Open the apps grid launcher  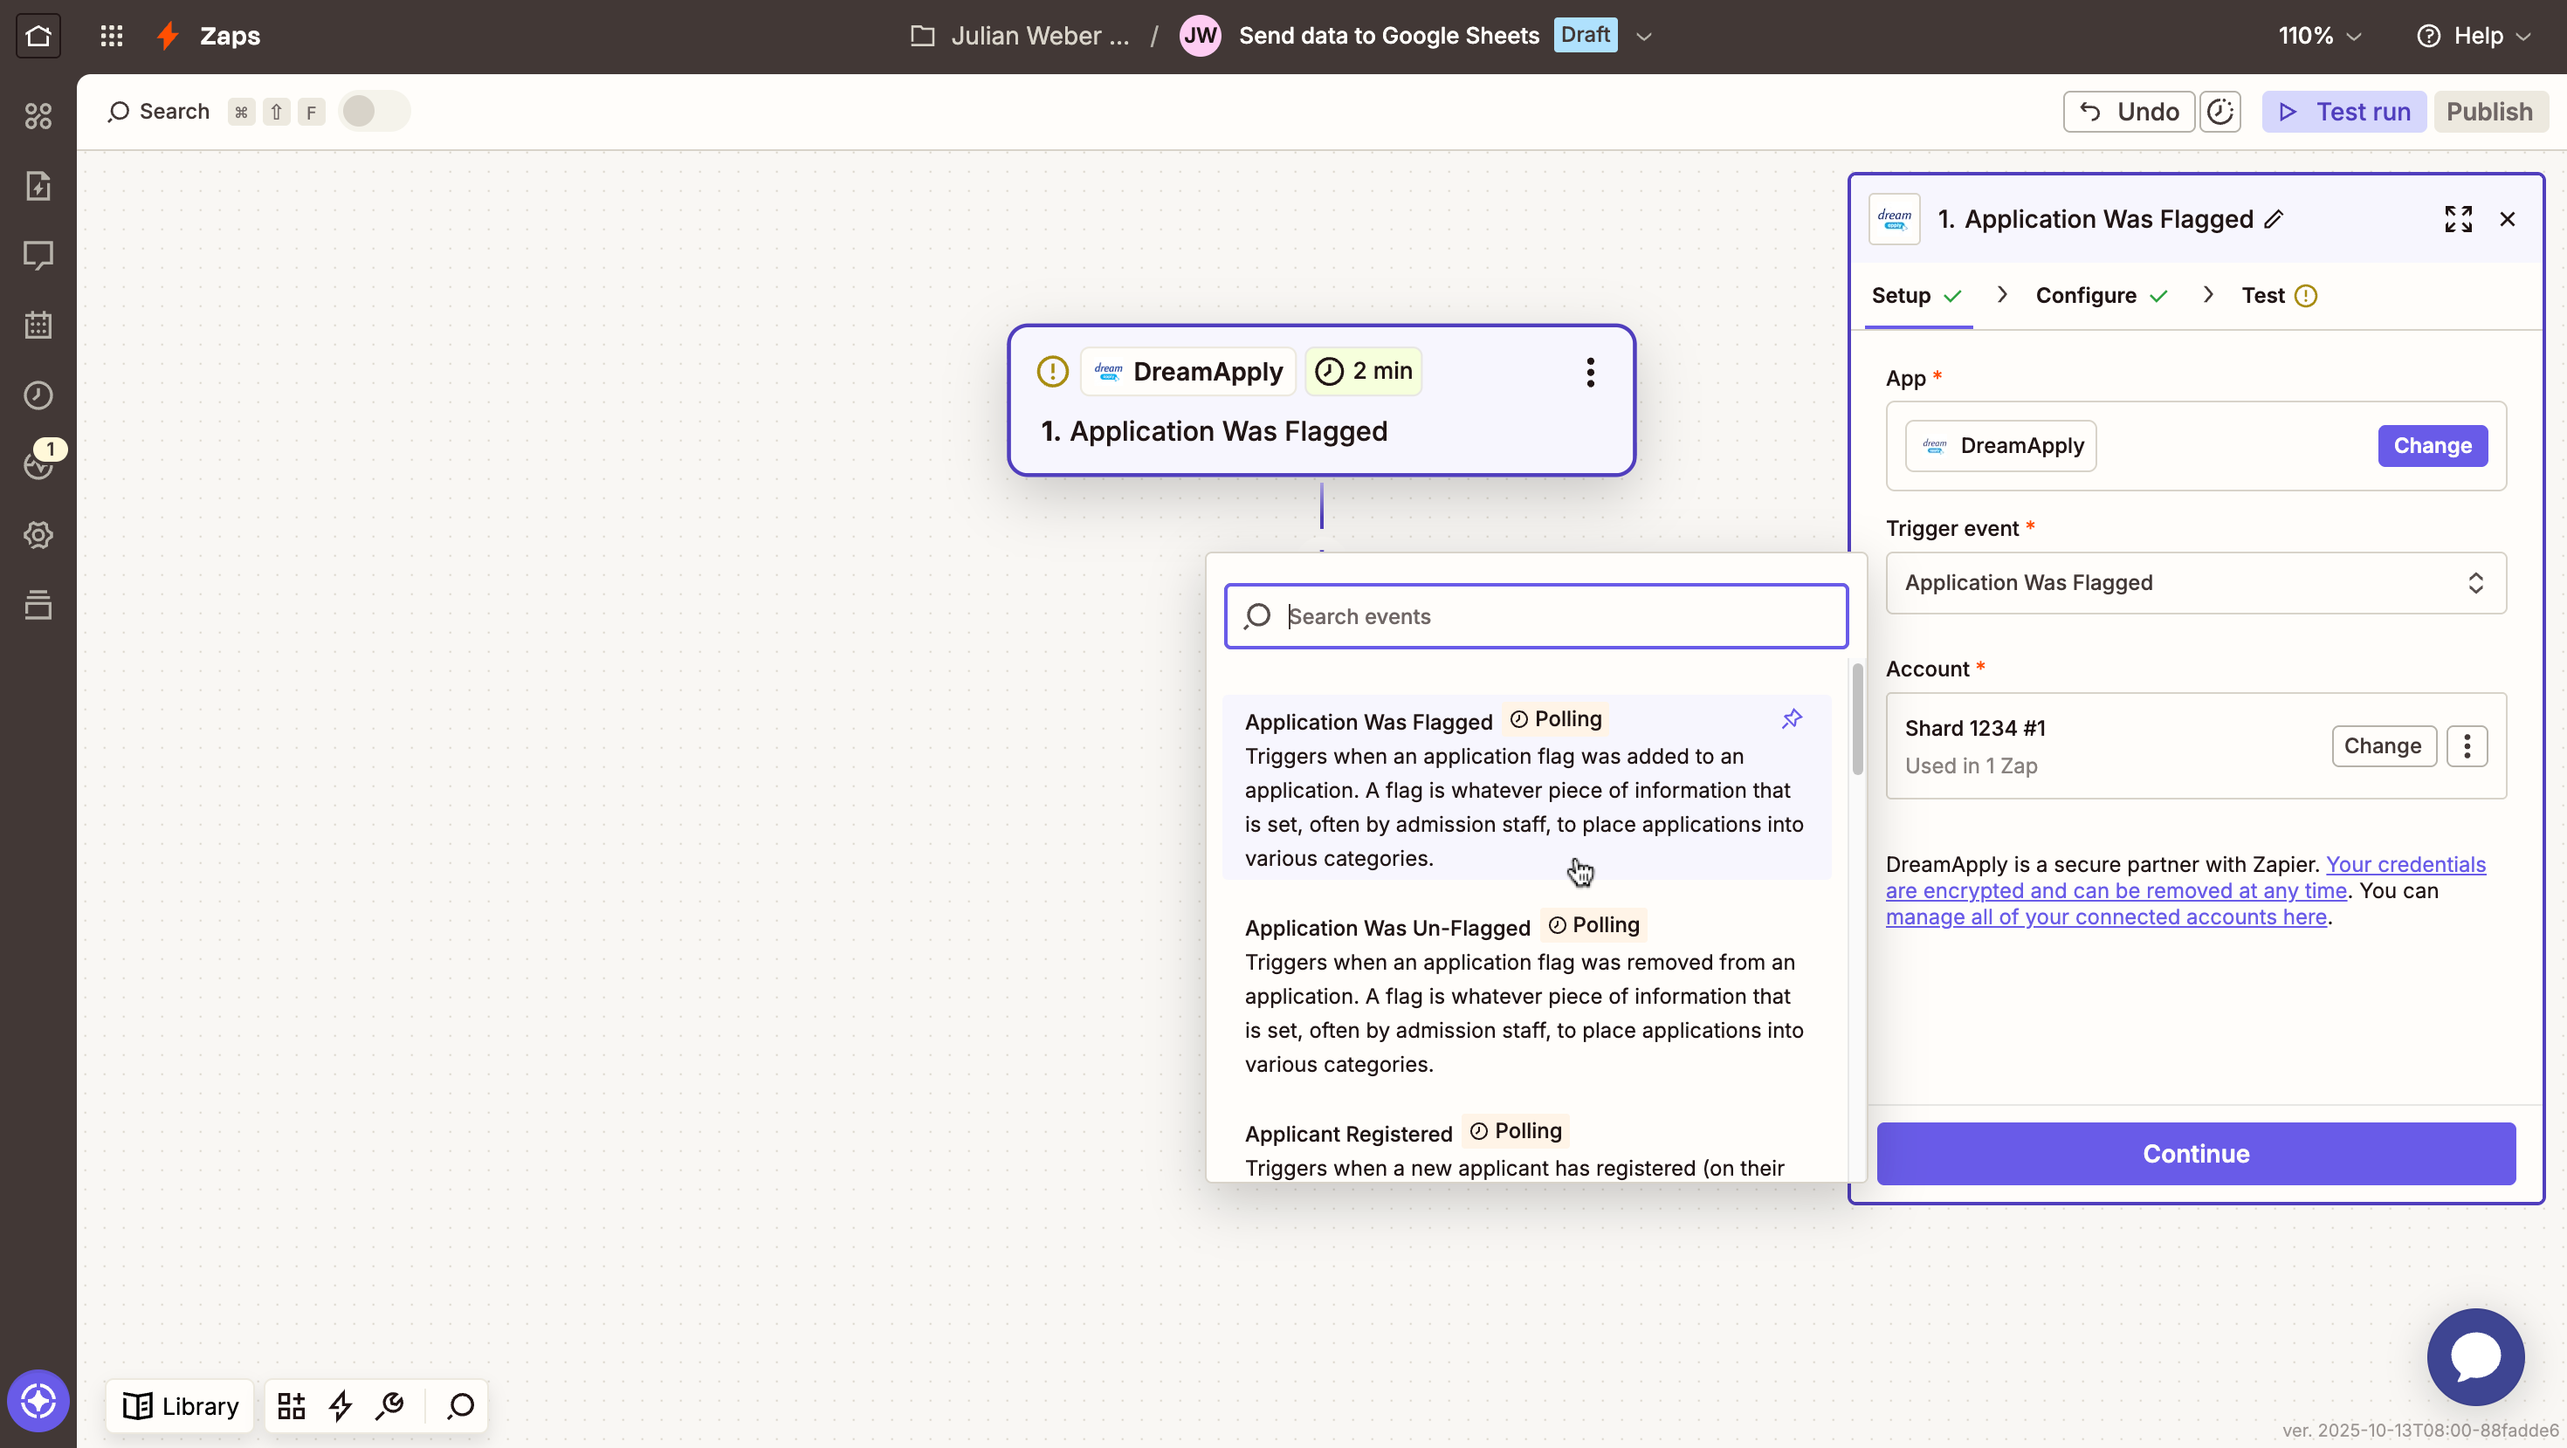[112, 36]
